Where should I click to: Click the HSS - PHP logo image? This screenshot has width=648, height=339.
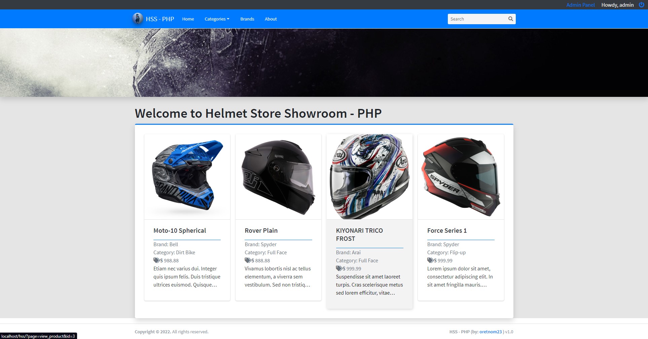tap(137, 19)
